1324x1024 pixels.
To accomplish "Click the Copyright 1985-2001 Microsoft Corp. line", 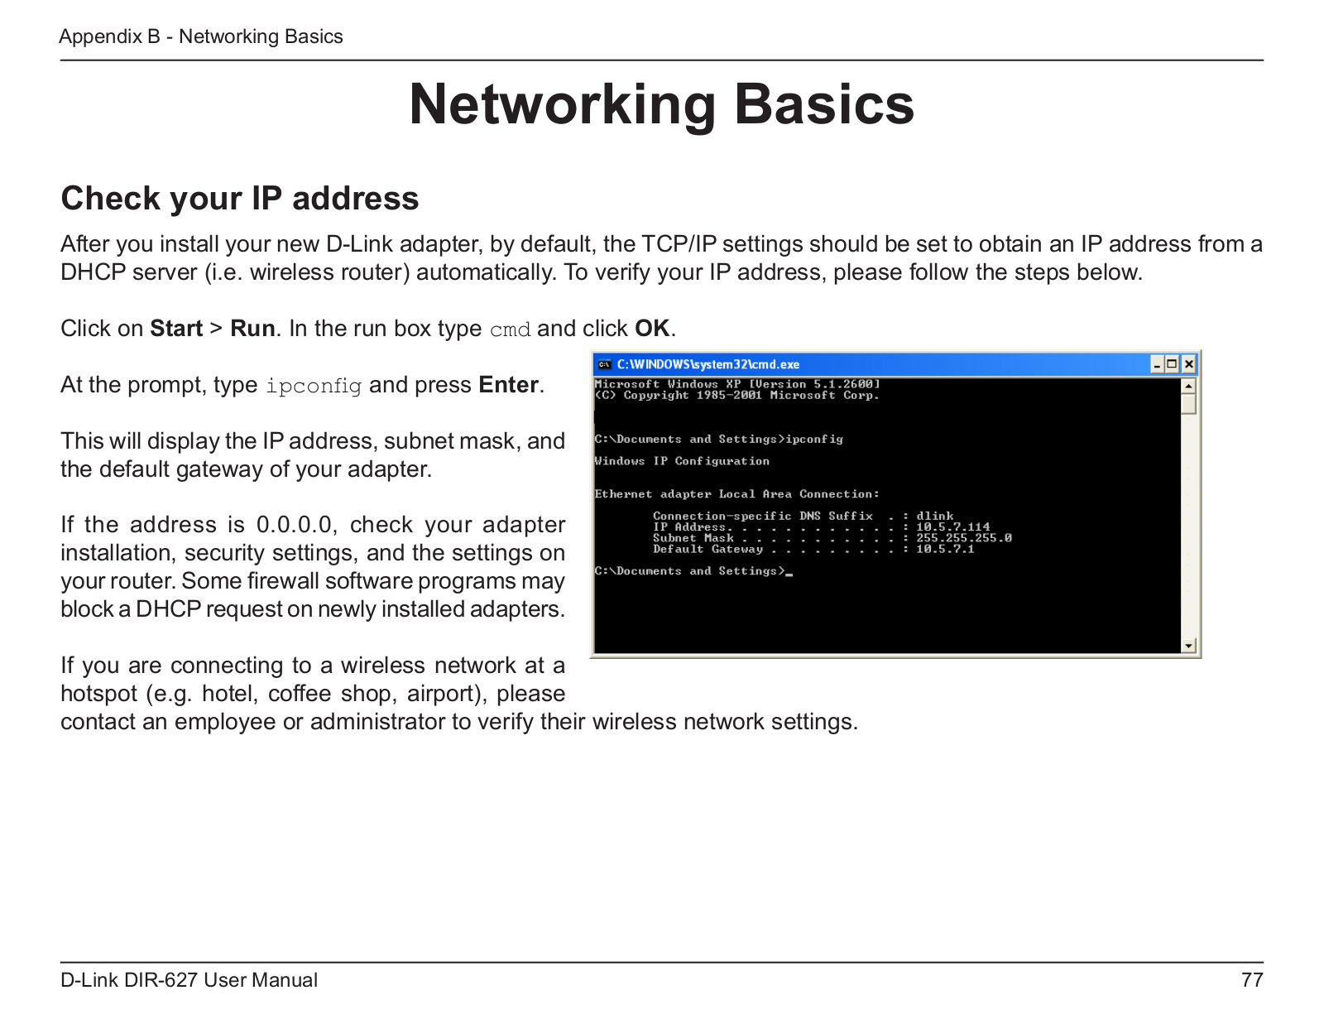I will 737,395.
